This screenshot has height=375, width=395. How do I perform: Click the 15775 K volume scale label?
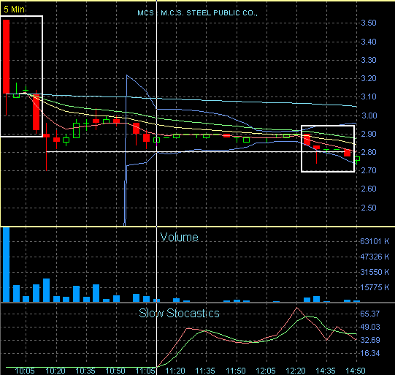click(375, 287)
